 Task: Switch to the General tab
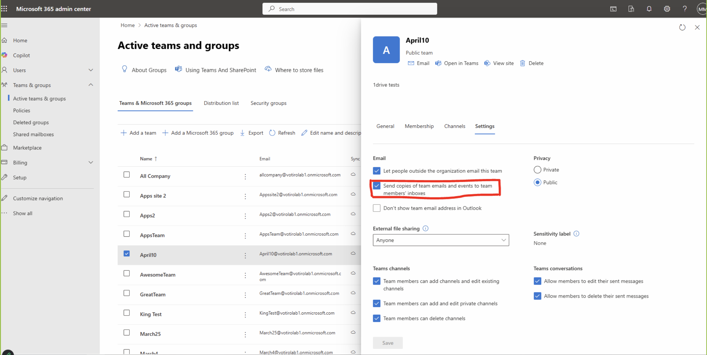click(x=385, y=126)
